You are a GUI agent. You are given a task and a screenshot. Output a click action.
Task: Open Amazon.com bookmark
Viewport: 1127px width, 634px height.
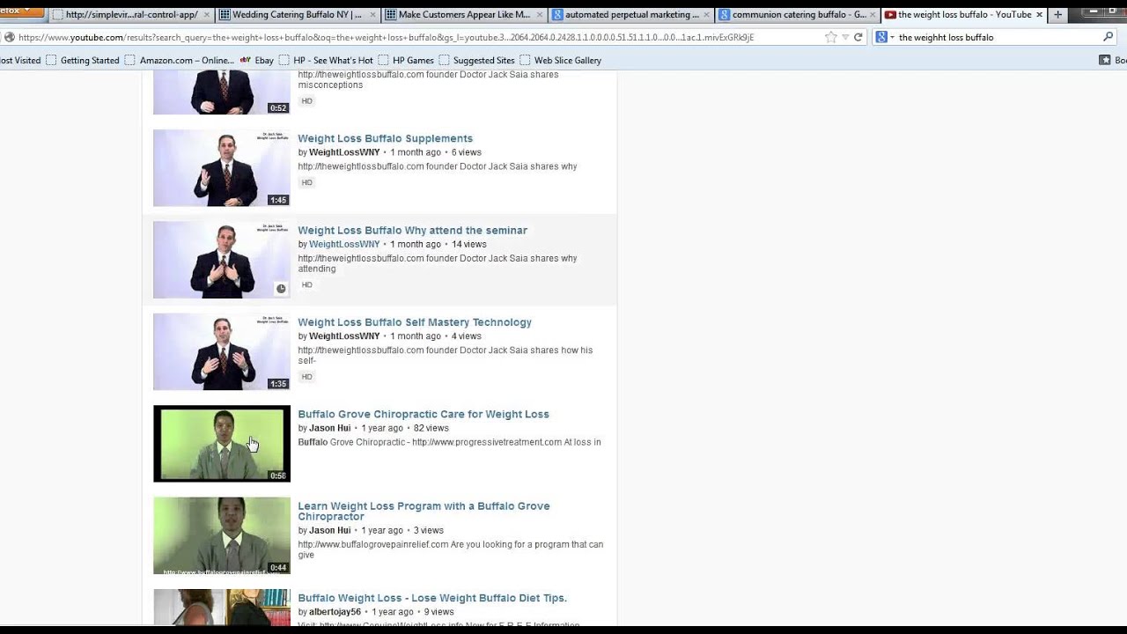click(x=179, y=61)
